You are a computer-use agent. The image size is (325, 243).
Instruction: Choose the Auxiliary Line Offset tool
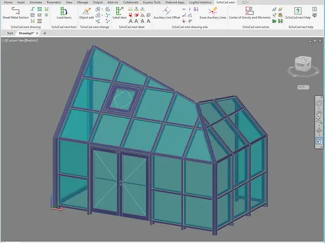pyautogui.click(x=166, y=13)
